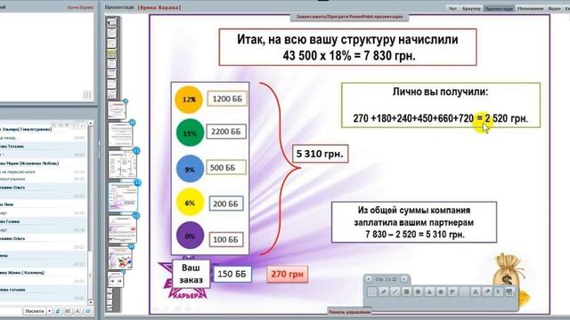Click the chat scrollbar up arrow
570x320 pixels.
[x=91, y=124]
